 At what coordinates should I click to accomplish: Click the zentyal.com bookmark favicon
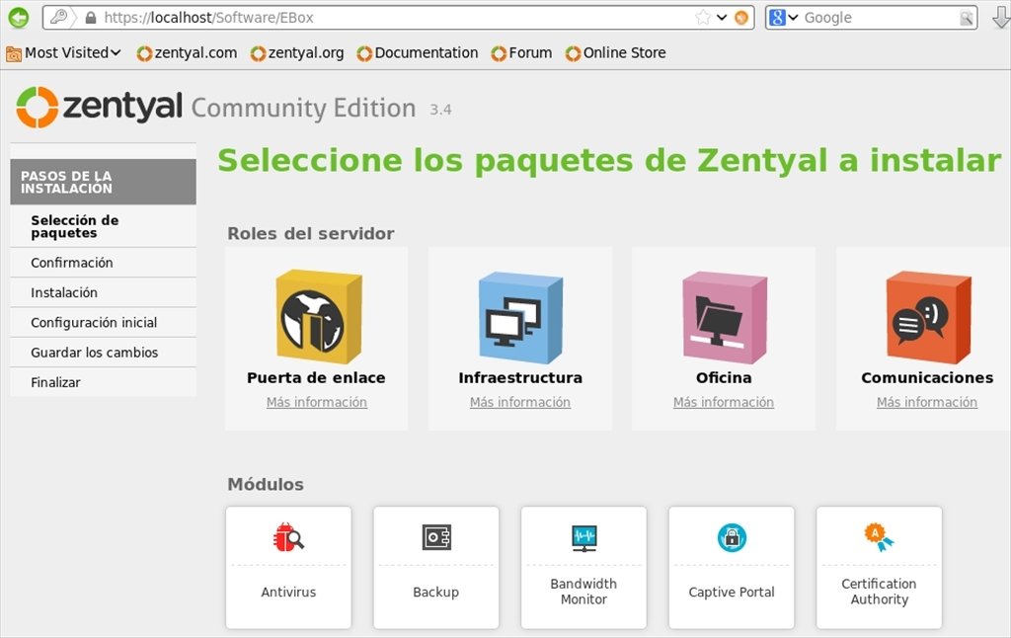tap(144, 53)
